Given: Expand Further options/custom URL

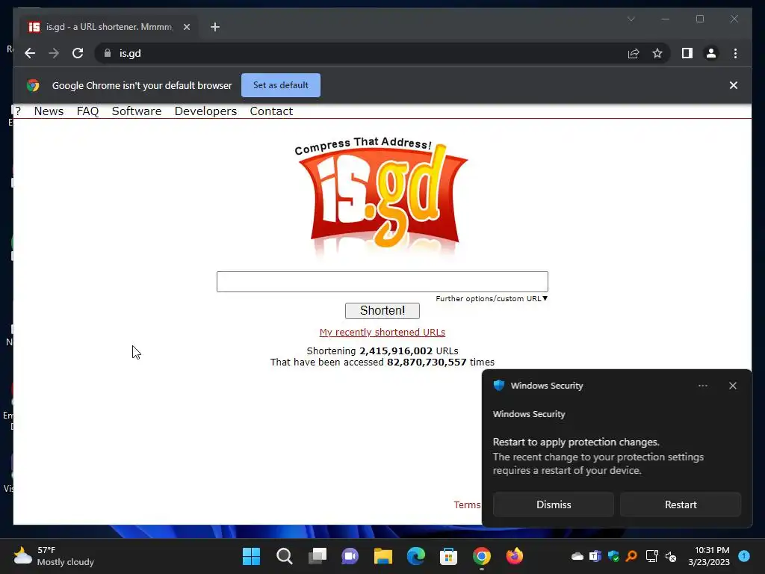Looking at the screenshot, I should pos(492,298).
